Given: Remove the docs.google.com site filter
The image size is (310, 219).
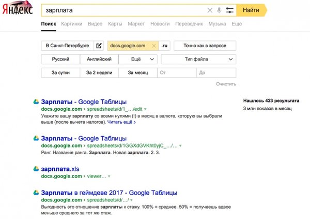Looking at the screenshot, I should (153, 46).
